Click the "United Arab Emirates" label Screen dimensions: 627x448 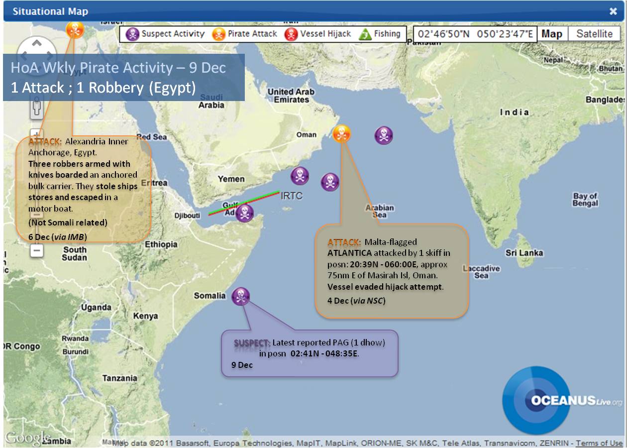pos(291,96)
